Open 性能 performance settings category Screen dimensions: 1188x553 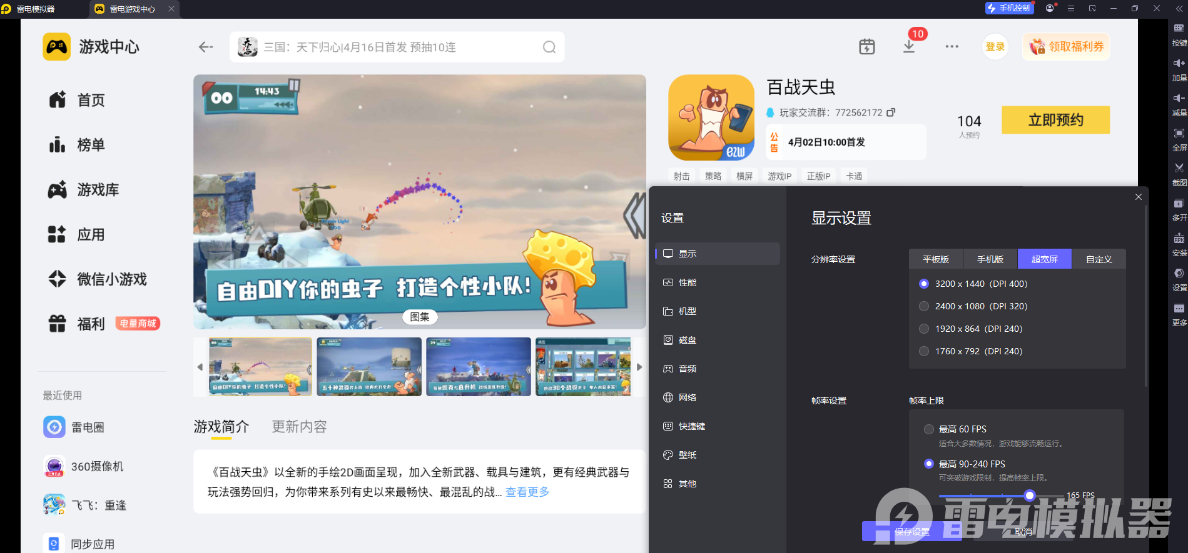point(718,282)
